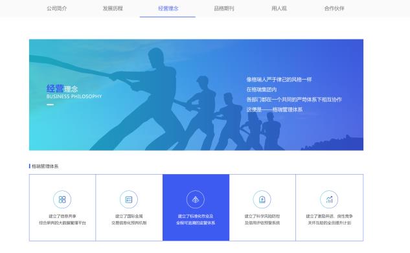Select the active 经营理念 tab
This screenshot has width=410, height=253.
168,8
